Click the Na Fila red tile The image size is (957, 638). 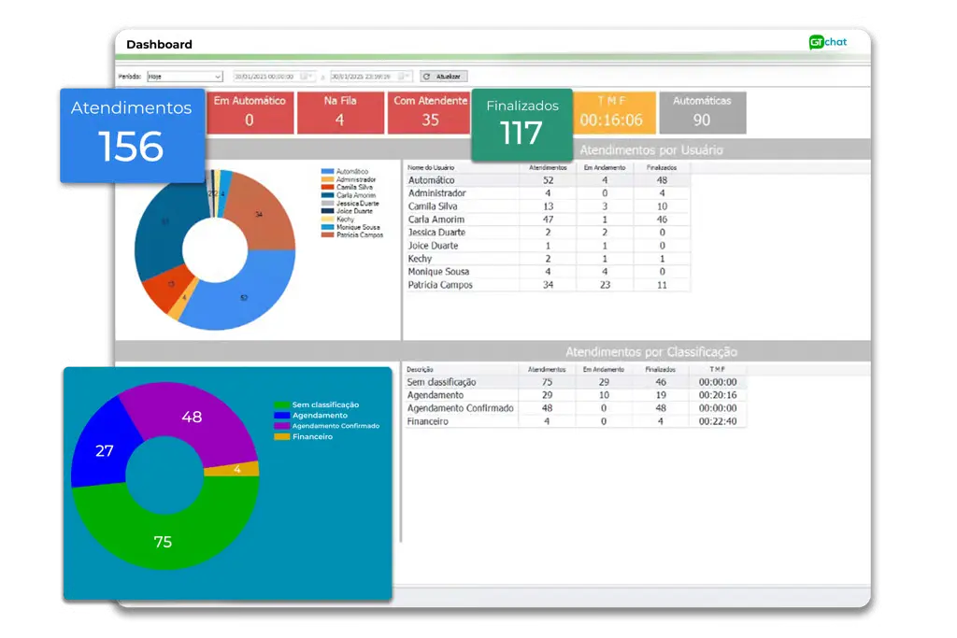339,112
